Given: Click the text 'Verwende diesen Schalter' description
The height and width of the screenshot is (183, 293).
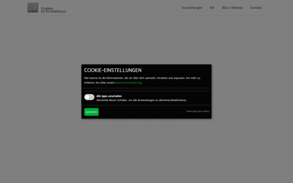Looking at the screenshot, I should click(x=142, y=100).
